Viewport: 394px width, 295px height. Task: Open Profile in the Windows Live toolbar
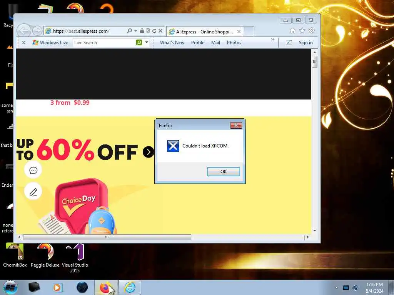click(198, 43)
